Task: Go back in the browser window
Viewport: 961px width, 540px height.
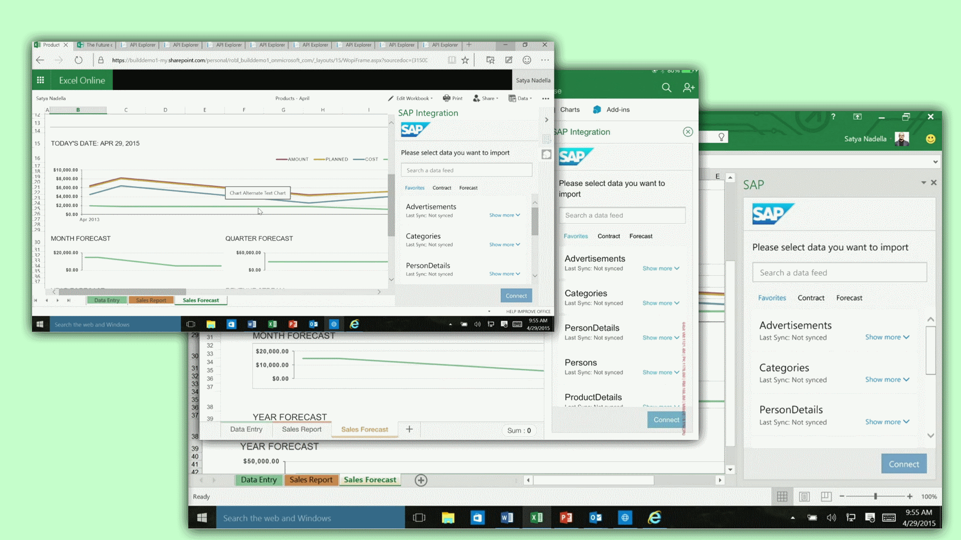Action: coord(40,60)
